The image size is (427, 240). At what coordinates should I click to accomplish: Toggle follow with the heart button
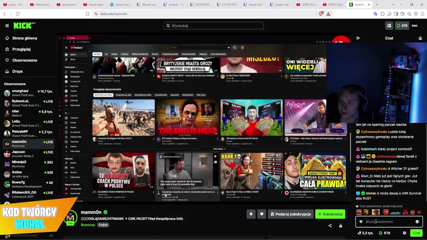tap(262, 214)
